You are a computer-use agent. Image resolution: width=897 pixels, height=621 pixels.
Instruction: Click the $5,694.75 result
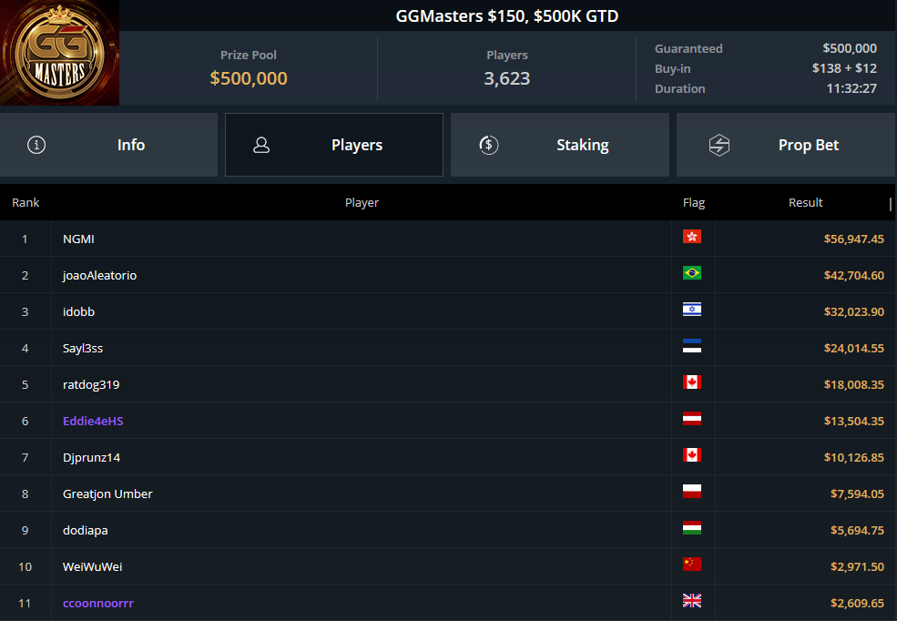(857, 530)
